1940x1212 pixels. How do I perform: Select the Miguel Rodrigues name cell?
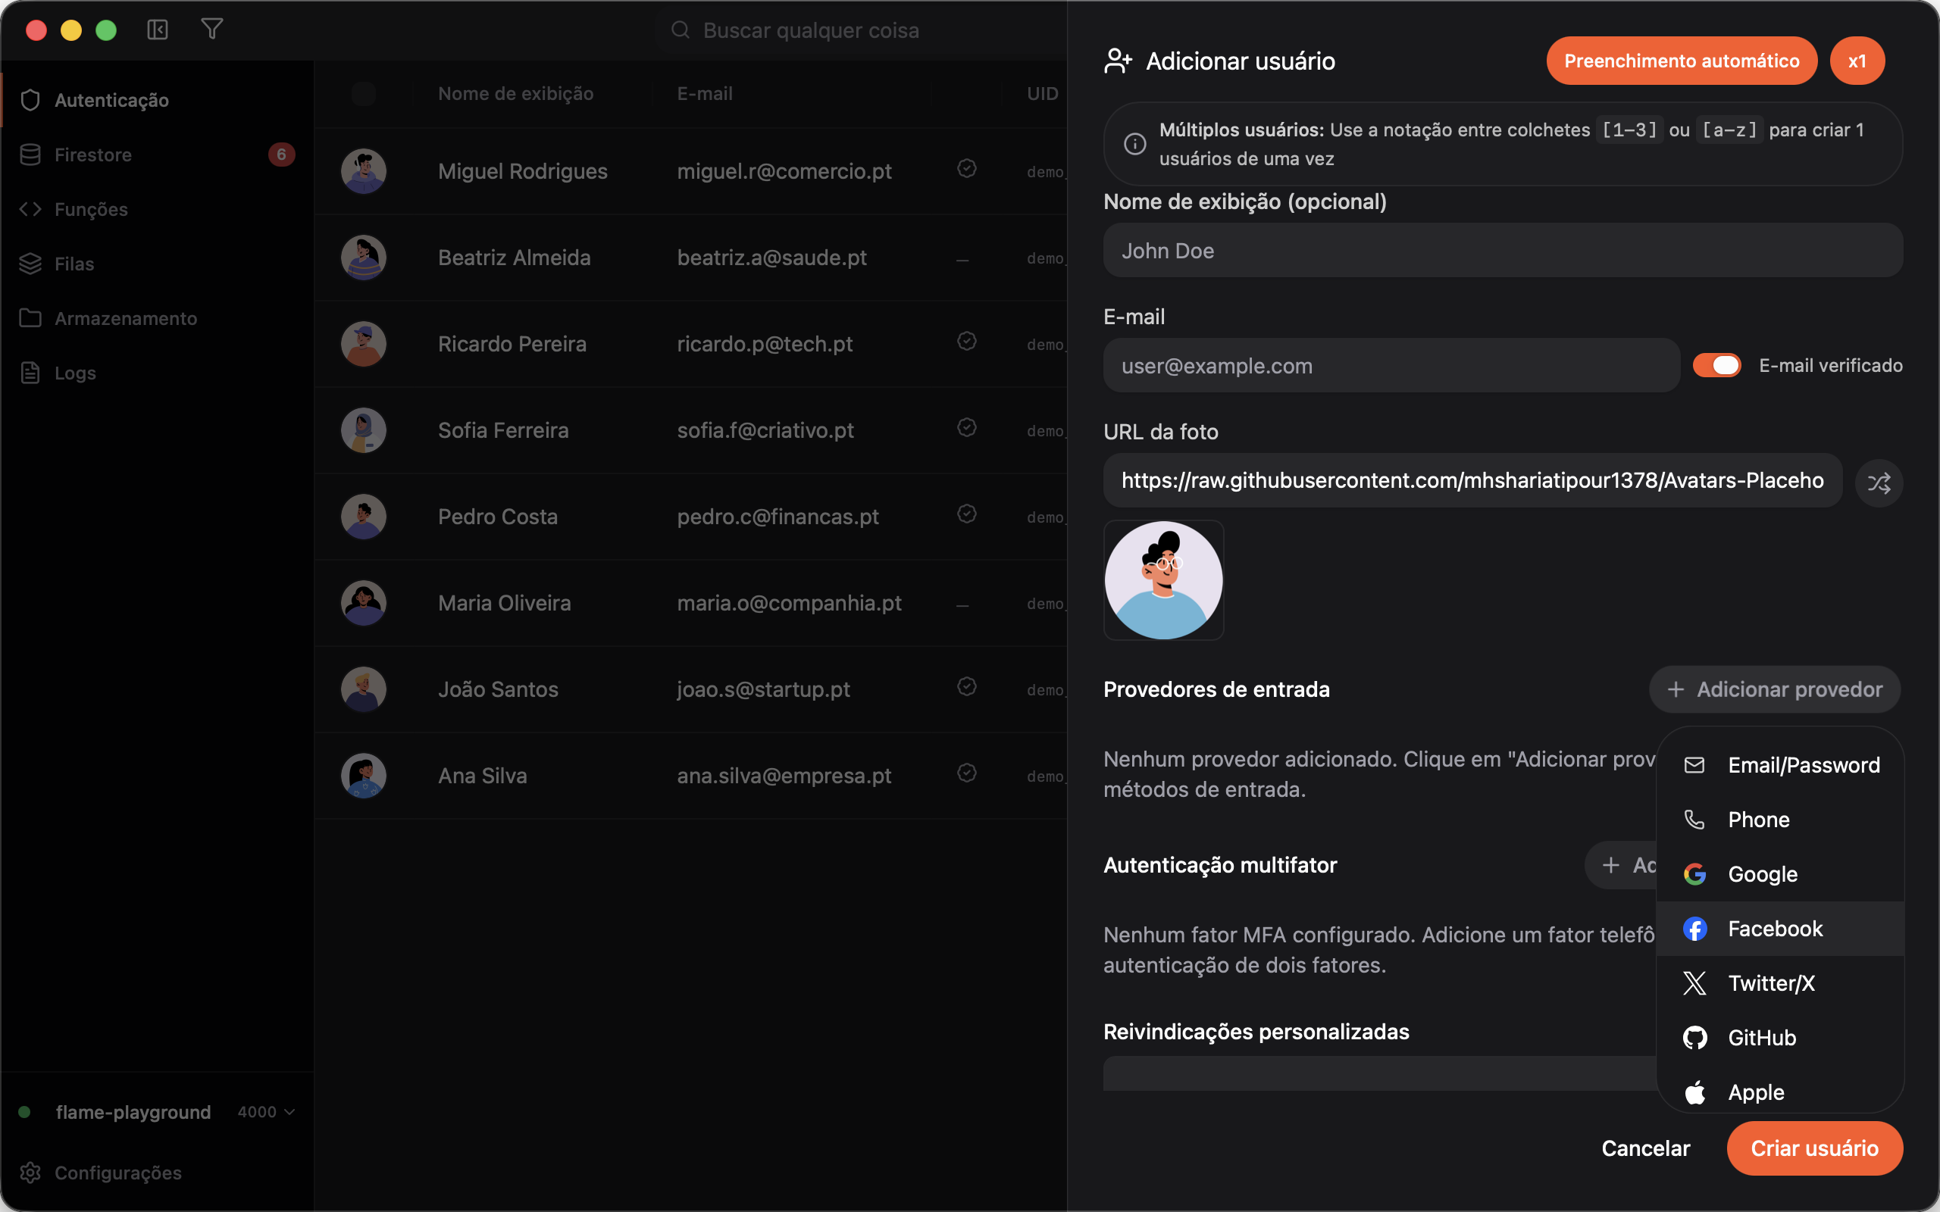[x=523, y=171]
